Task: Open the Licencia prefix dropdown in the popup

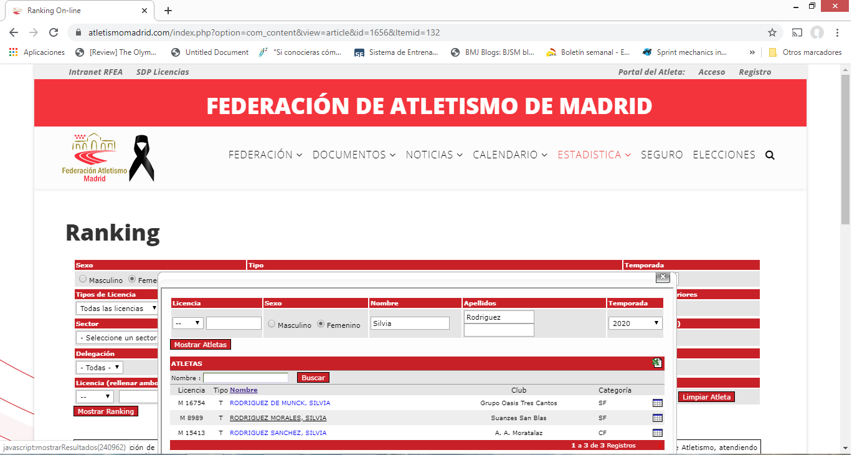Action: coord(188,323)
